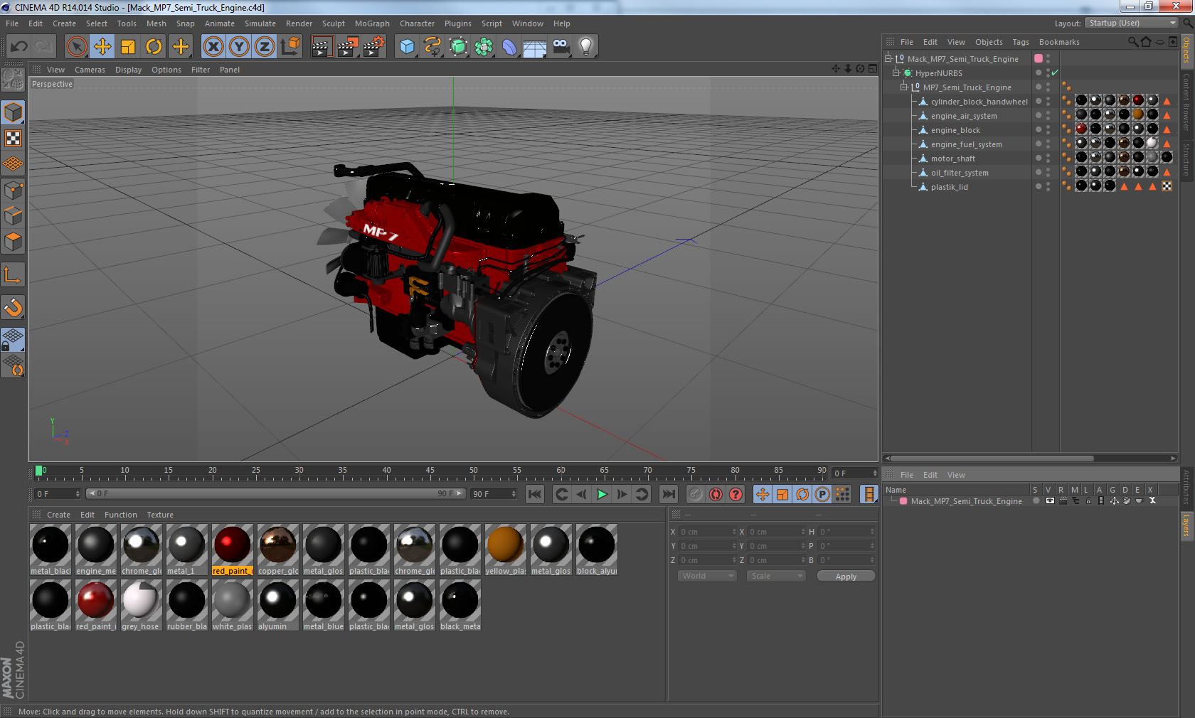Add a Cube primitive object
Image resolution: width=1195 pixels, height=718 pixels.
[x=407, y=47]
